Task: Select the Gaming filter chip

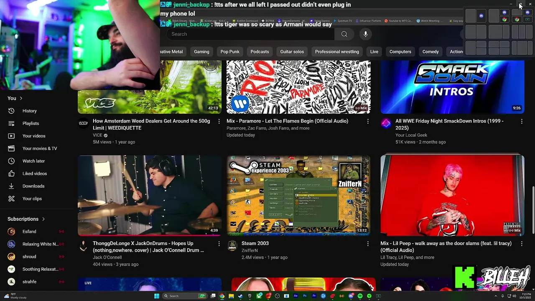Action: pyautogui.click(x=201, y=51)
